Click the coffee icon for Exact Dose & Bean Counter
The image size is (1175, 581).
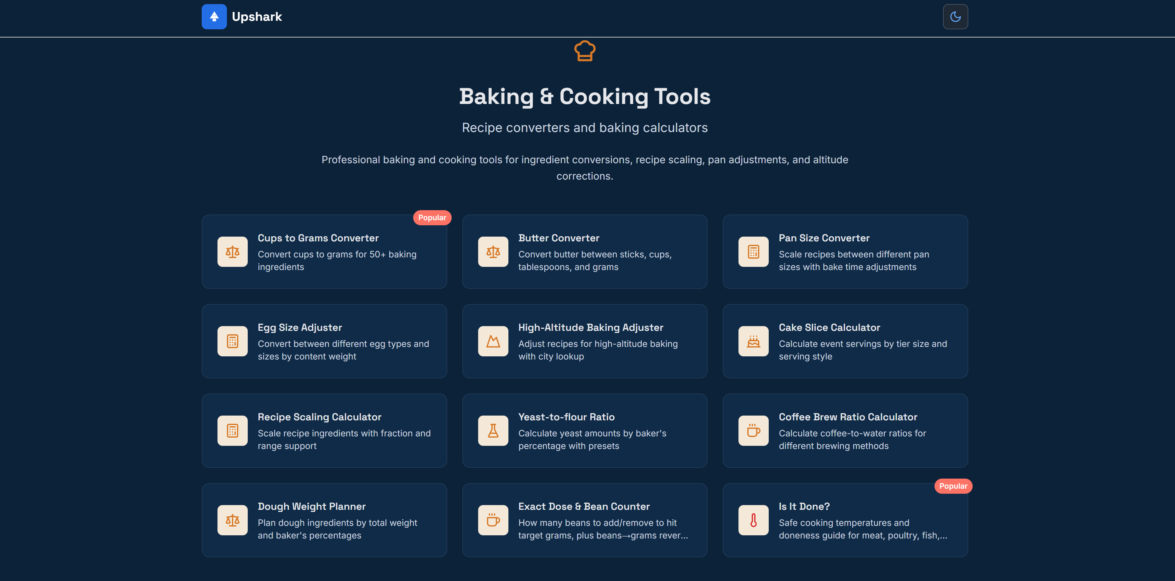pyautogui.click(x=493, y=520)
